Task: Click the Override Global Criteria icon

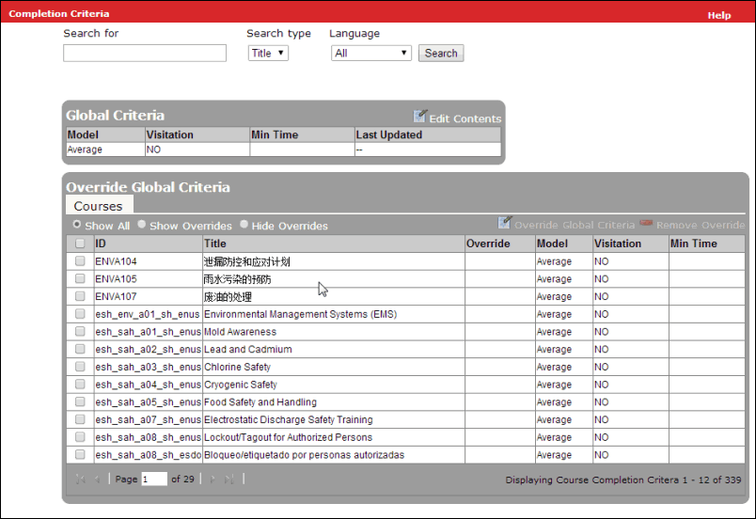Action: (x=505, y=224)
